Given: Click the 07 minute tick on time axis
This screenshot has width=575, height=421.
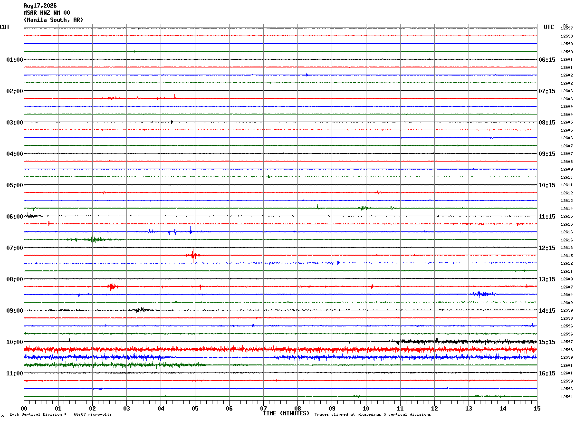Looking at the screenshot, I should tap(263, 408).
